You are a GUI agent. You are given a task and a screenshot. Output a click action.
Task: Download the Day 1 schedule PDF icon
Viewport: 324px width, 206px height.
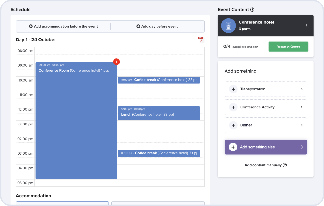pos(201,39)
